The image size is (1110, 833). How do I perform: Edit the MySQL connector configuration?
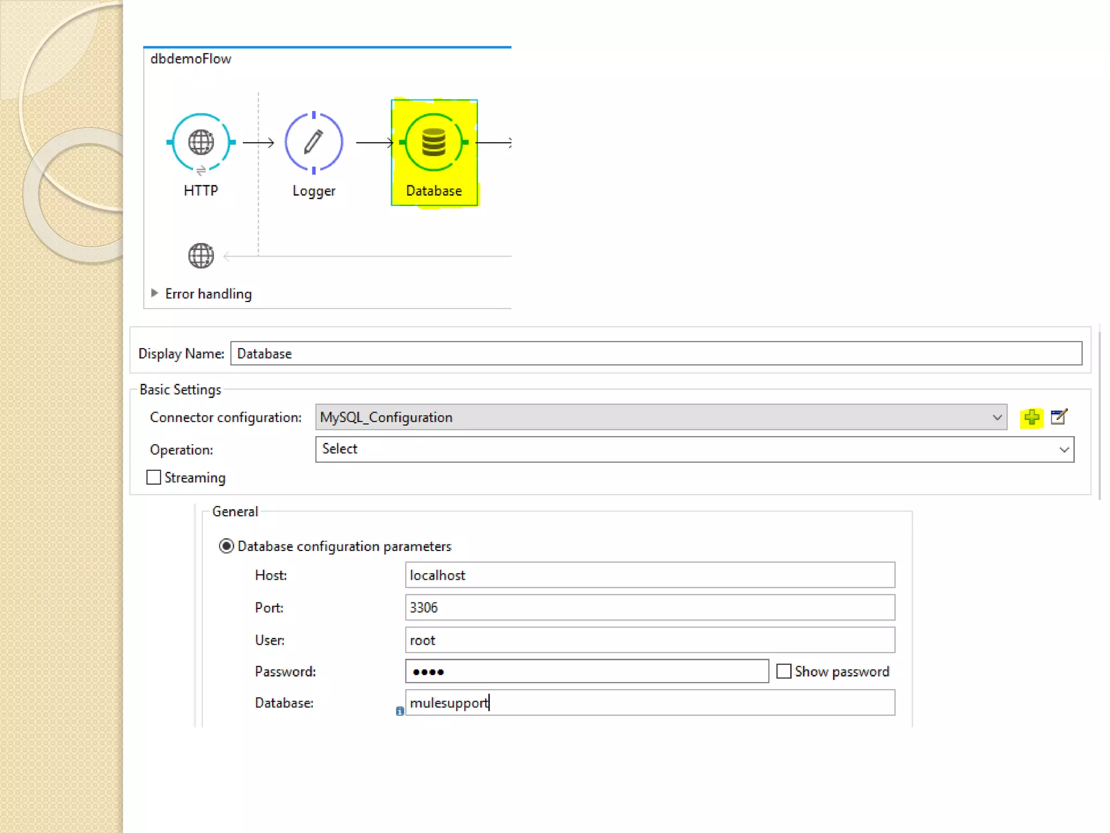(x=1059, y=417)
